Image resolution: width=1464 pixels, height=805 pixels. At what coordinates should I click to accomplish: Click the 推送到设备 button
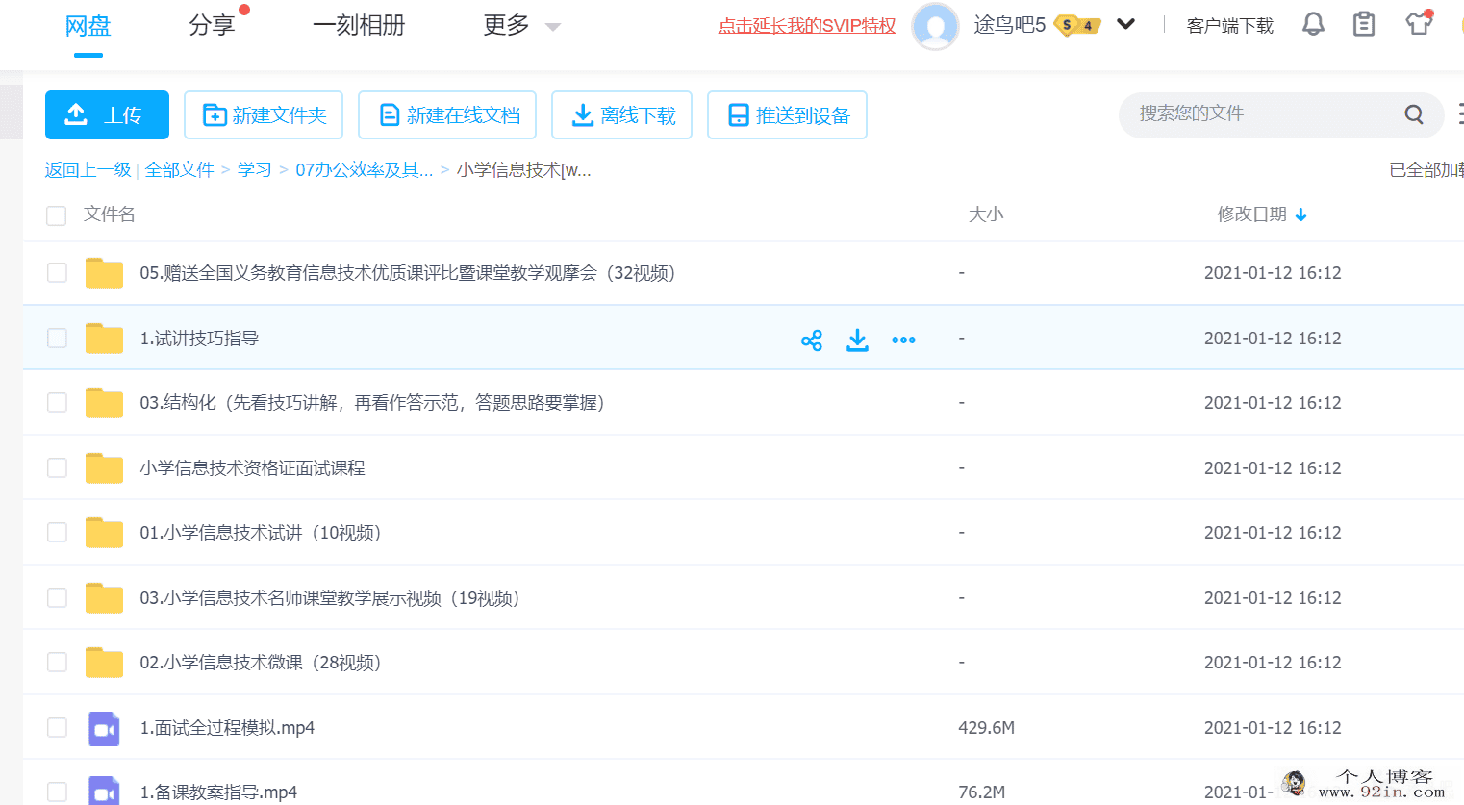coord(787,115)
